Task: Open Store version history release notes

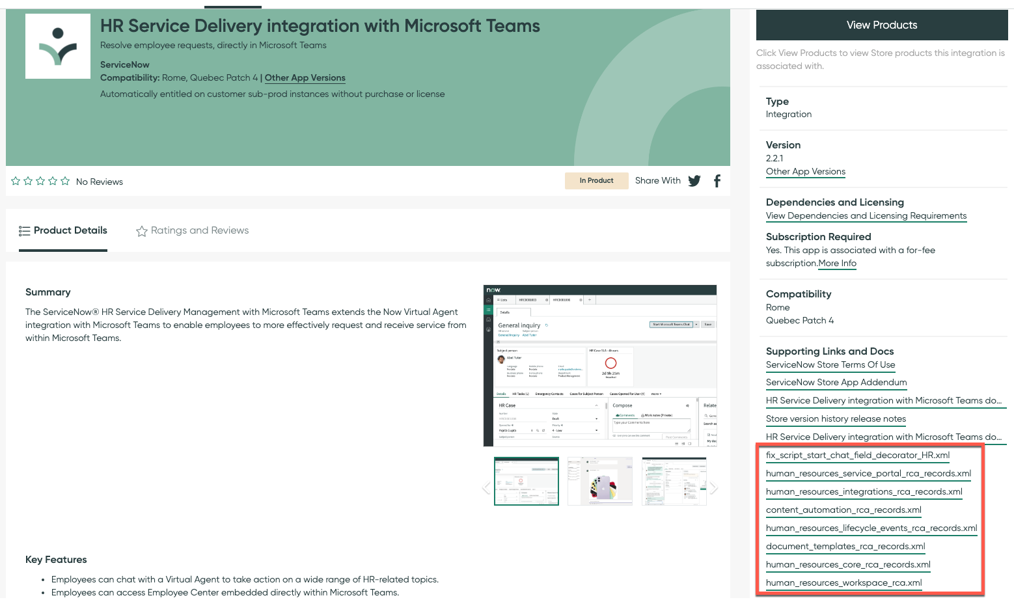Action: (x=836, y=418)
